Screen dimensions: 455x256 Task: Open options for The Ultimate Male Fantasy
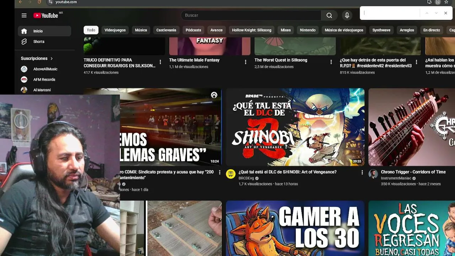click(245, 62)
